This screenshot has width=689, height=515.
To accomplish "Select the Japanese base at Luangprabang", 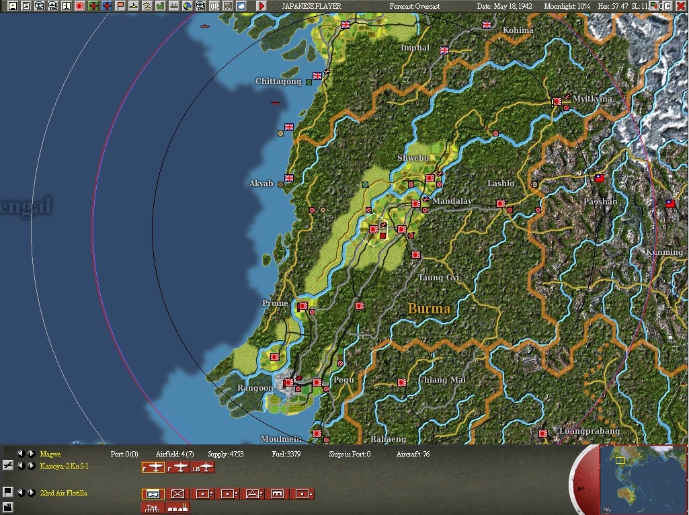I will pos(543,434).
